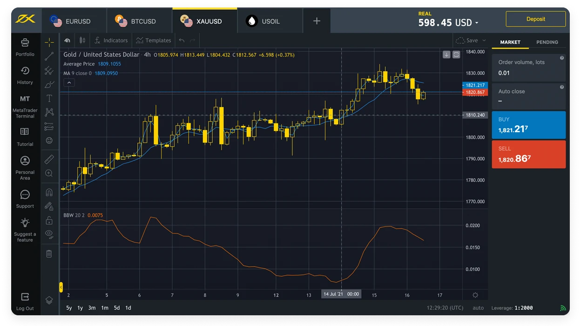Click the Deposit button
The image size is (581, 326).
coord(535,19)
